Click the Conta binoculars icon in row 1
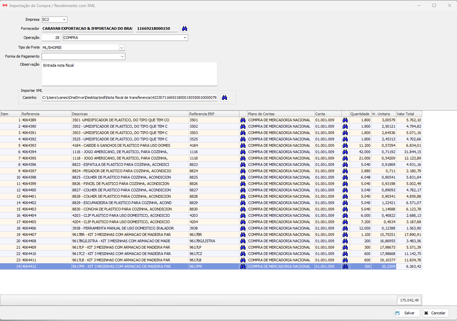The image size is (457, 321). (x=345, y=120)
